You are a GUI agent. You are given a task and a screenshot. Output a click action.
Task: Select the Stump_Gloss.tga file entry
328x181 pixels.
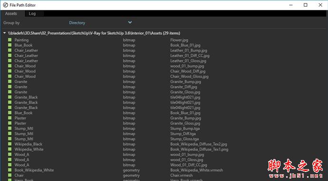tap(184, 139)
